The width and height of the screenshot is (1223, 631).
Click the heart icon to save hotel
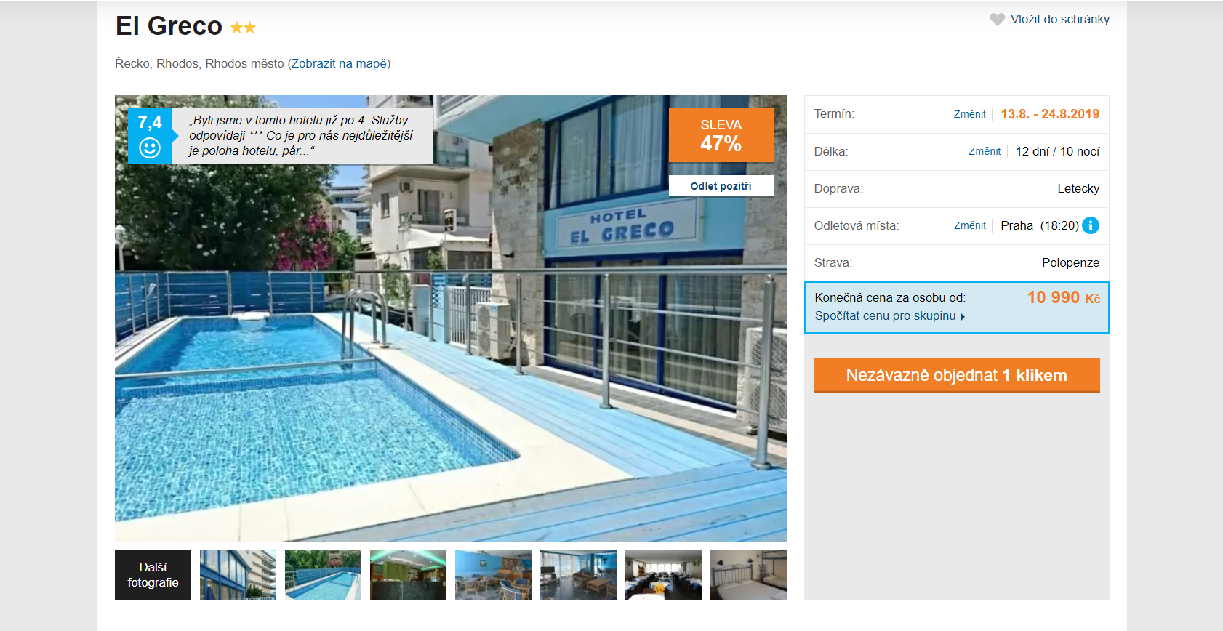coord(997,20)
